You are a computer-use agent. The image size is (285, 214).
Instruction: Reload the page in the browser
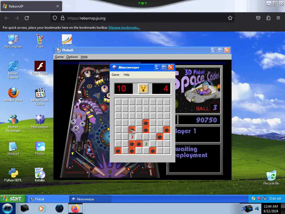(27, 18)
